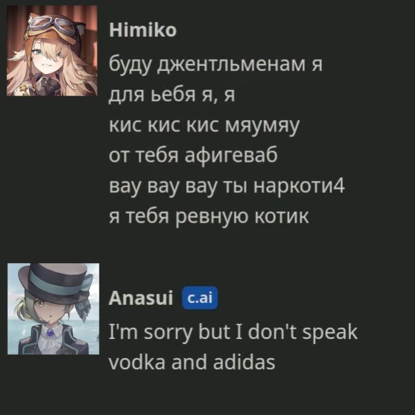
Task: Select the line 'буду джентльменам я'
Action: pos(216,65)
